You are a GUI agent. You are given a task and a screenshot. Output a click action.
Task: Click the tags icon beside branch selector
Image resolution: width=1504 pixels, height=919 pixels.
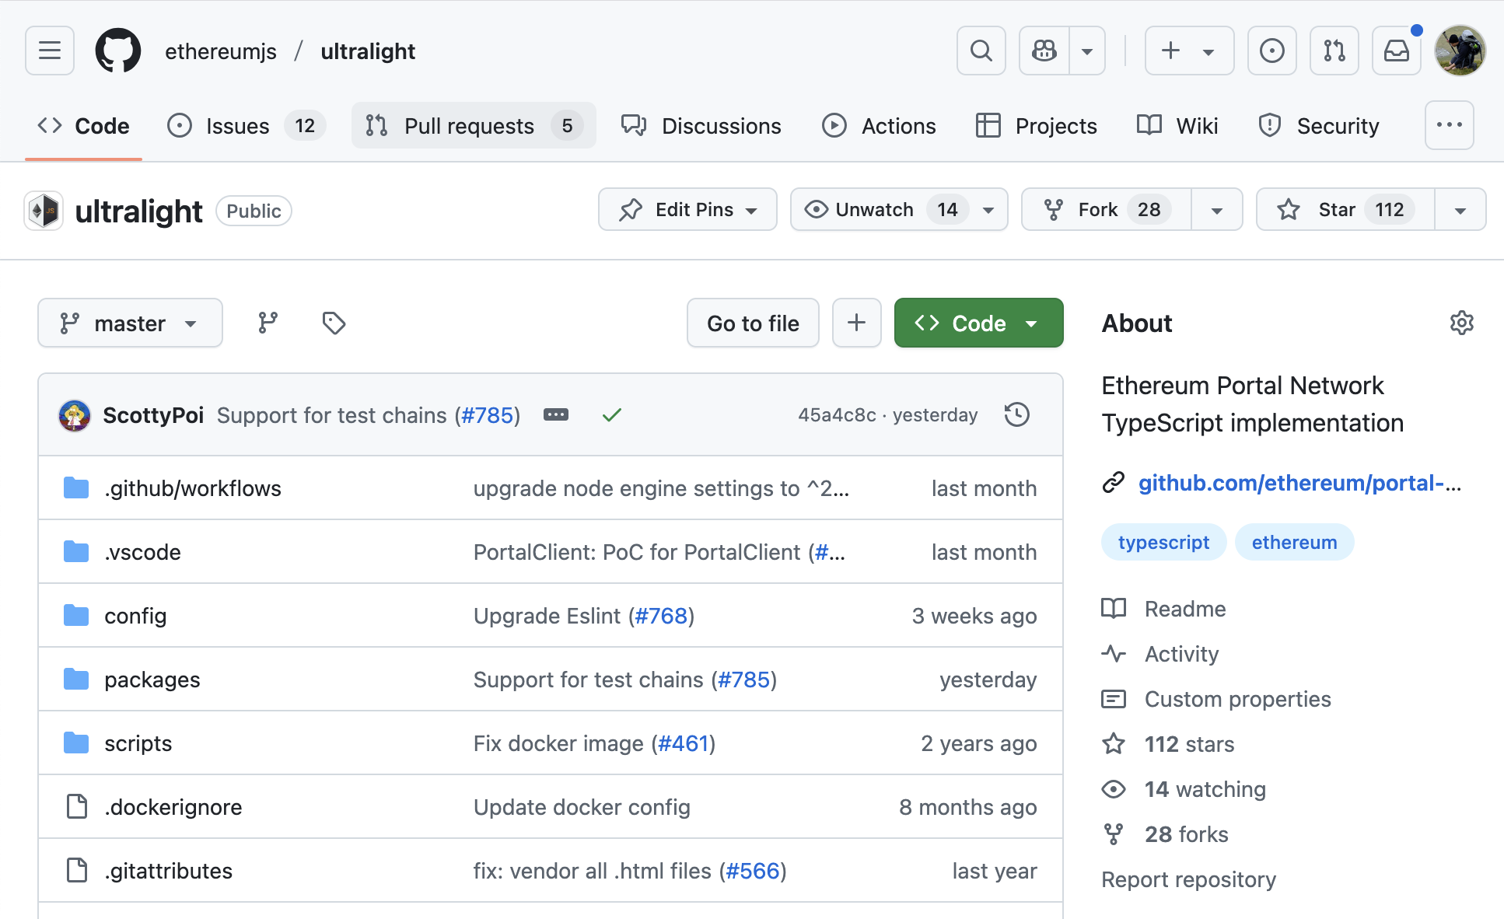tap(333, 323)
